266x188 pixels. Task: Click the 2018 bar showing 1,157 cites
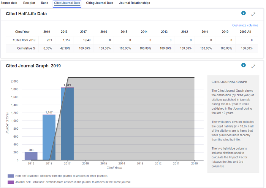point(49,137)
